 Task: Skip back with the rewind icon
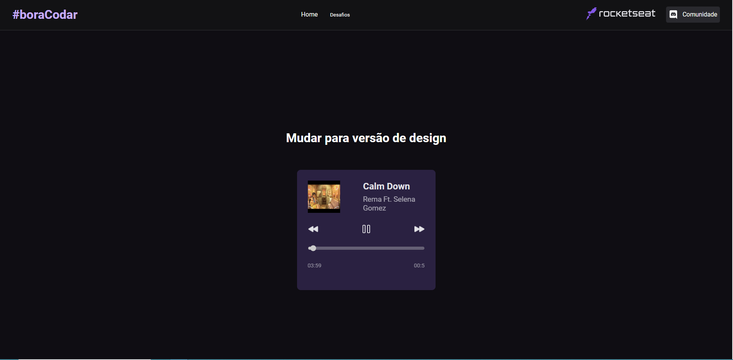pyautogui.click(x=313, y=229)
